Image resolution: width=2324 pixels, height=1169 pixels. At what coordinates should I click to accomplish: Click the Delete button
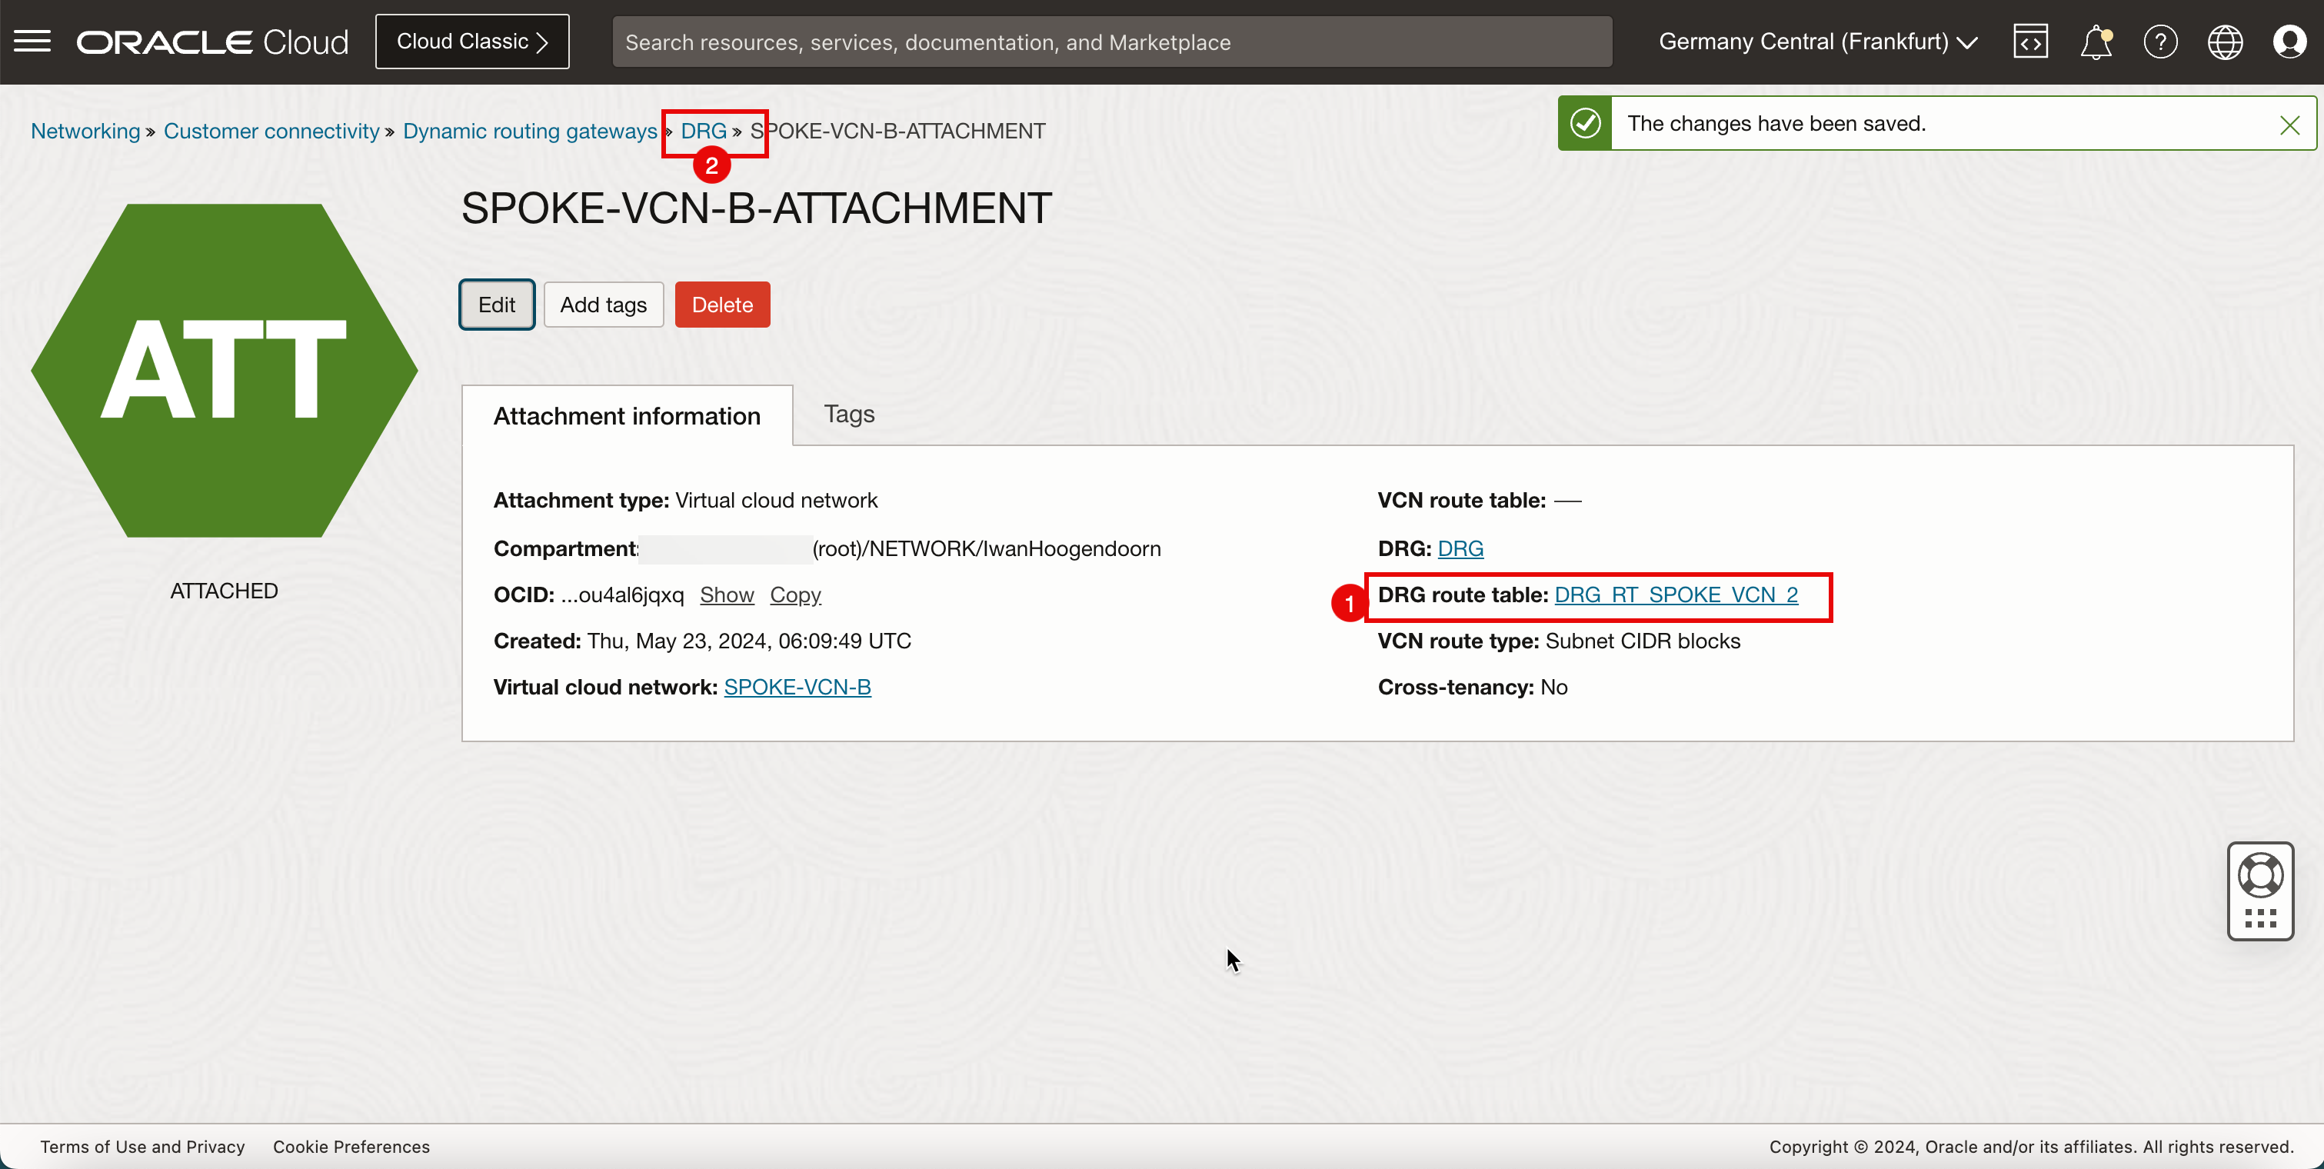click(x=723, y=305)
